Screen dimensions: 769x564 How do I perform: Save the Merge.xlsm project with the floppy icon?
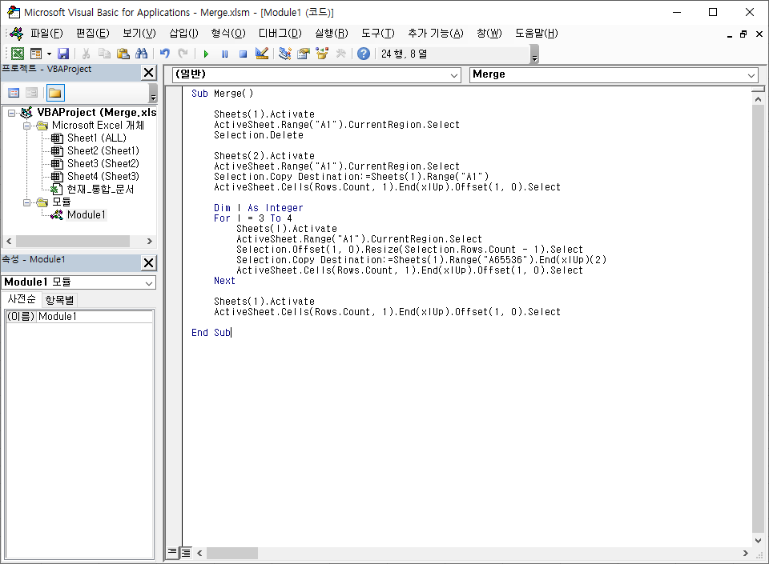[63, 54]
